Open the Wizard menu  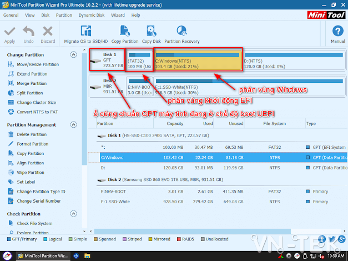click(x=118, y=15)
